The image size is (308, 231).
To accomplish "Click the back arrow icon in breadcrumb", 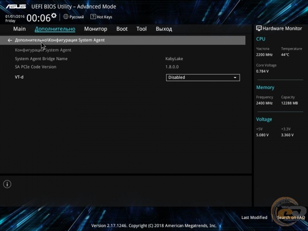I will [x=10, y=40].
